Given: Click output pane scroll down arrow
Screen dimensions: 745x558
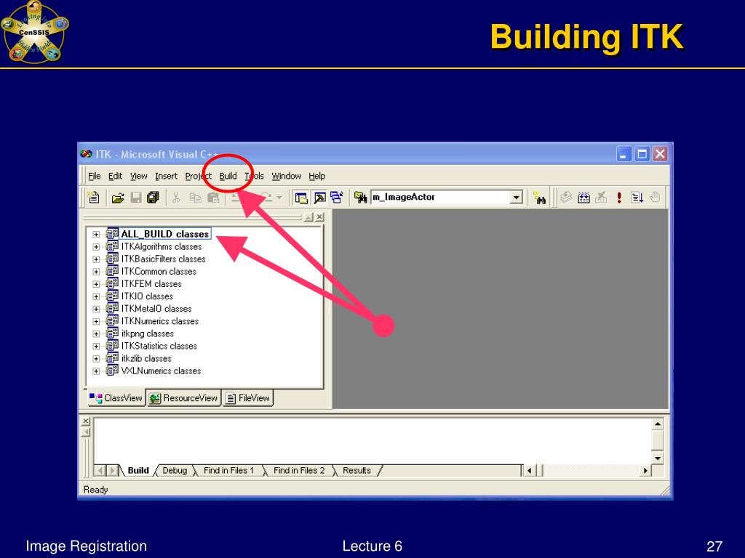Looking at the screenshot, I should click(658, 458).
